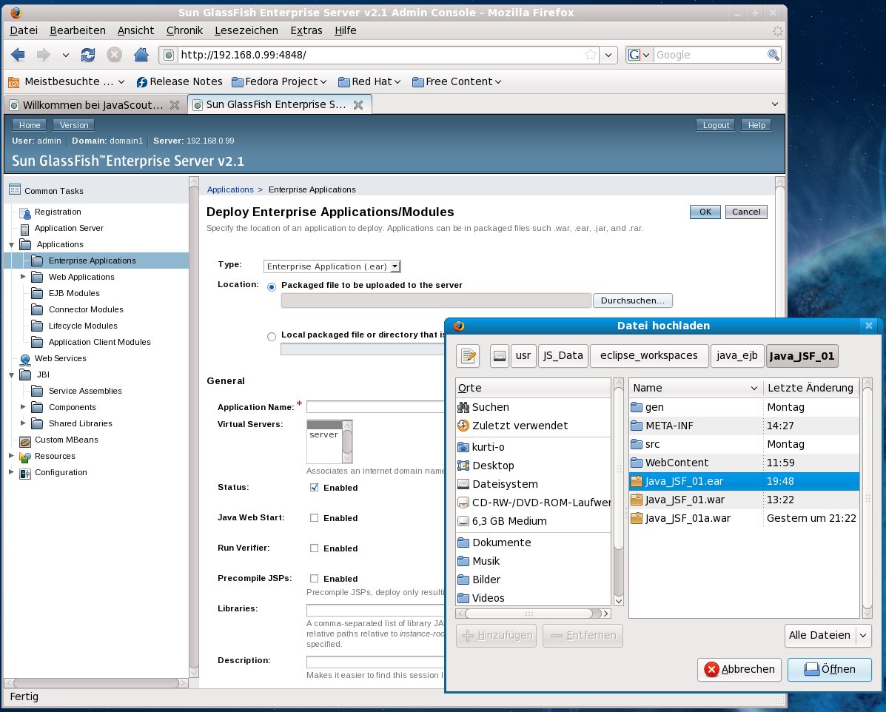
Task: Open the Alle Dateien file filter dropdown
Action: click(828, 635)
